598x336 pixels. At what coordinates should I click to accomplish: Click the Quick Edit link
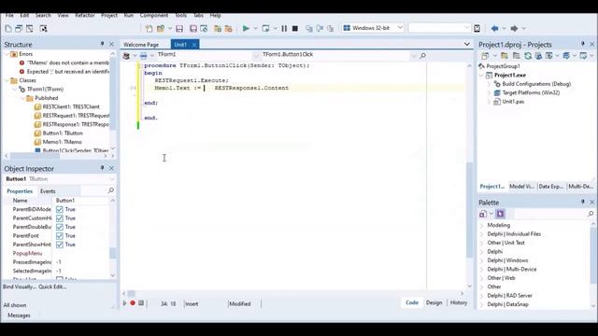(52, 287)
